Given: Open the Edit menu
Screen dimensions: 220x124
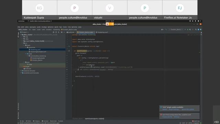Looking at the screenshot, I should click(22, 27).
